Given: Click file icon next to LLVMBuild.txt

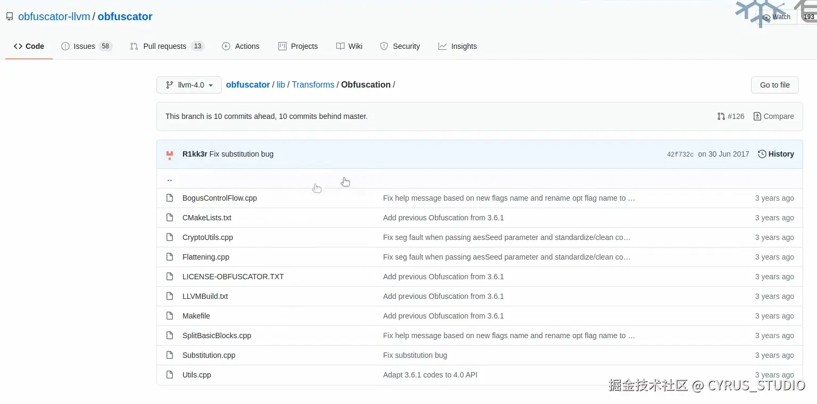Looking at the screenshot, I should point(170,296).
